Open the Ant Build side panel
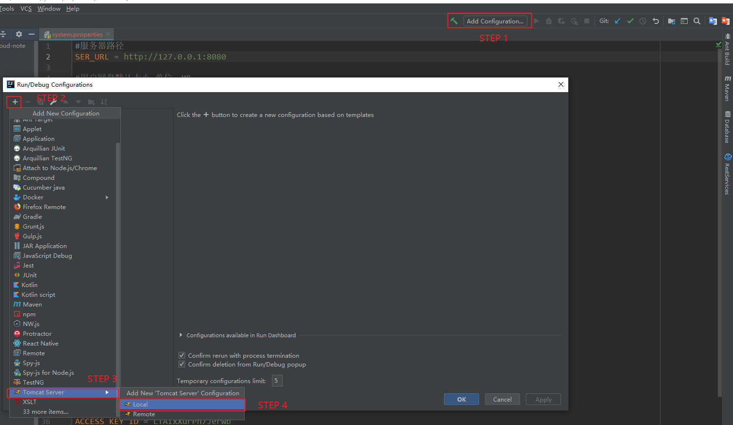 tap(727, 49)
